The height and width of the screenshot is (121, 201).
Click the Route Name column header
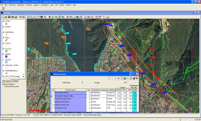70,90
